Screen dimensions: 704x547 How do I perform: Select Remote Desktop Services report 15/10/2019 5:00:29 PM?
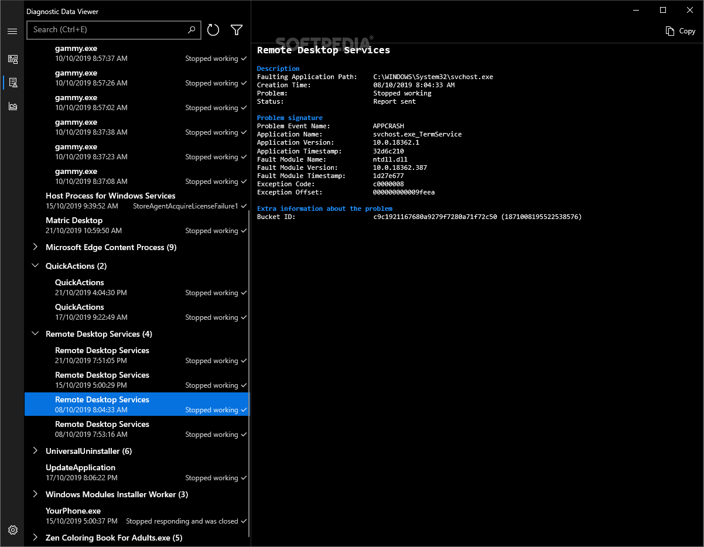point(137,380)
